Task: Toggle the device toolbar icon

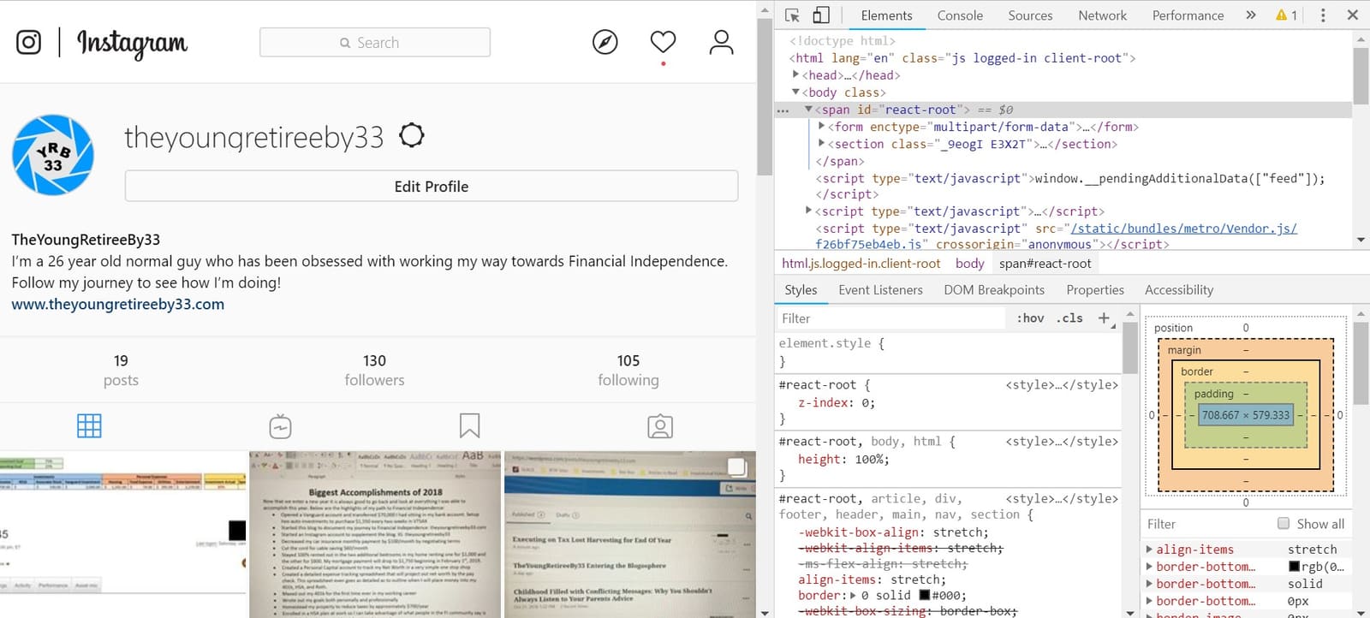Action: point(820,15)
